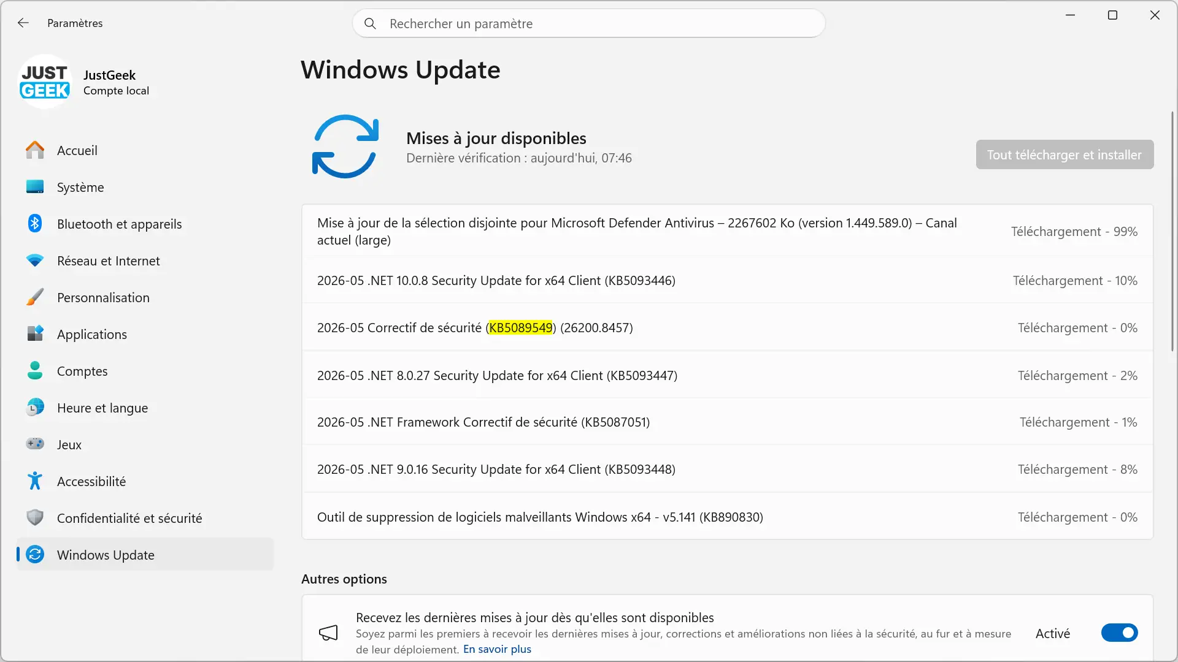Click the Accessibilité figure icon
The width and height of the screenshot is (1178, 662).
[35, 481]
